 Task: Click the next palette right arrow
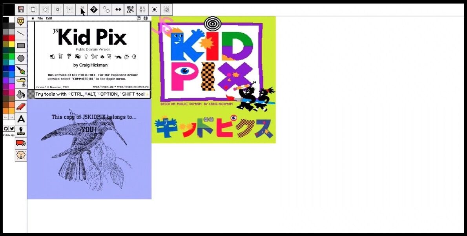click(12, 117)
